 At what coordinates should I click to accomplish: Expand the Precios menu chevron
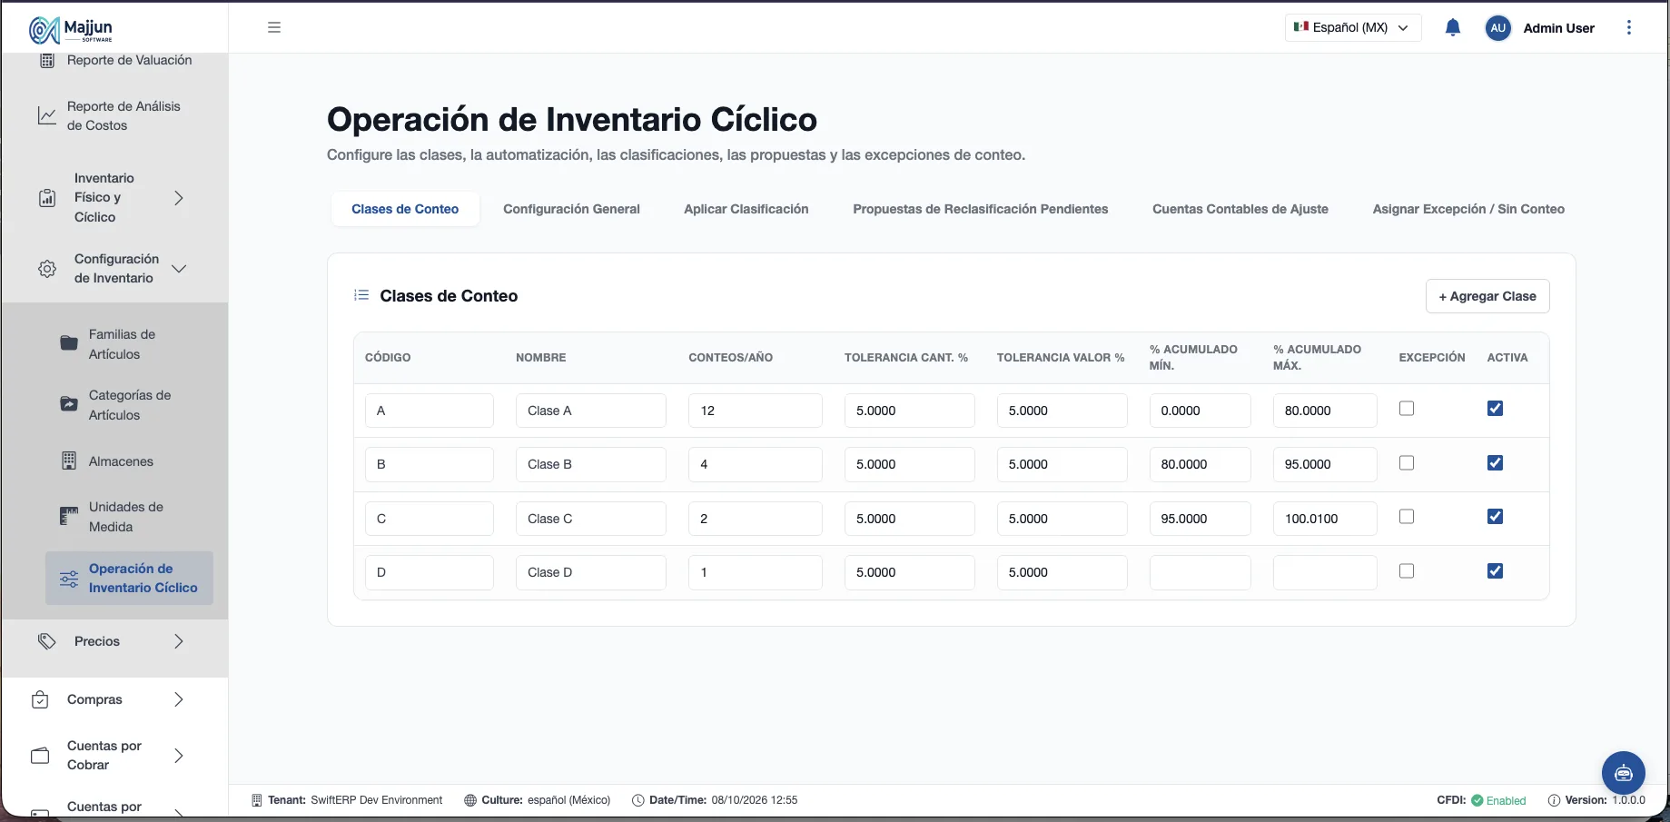(x=179, y=641)
